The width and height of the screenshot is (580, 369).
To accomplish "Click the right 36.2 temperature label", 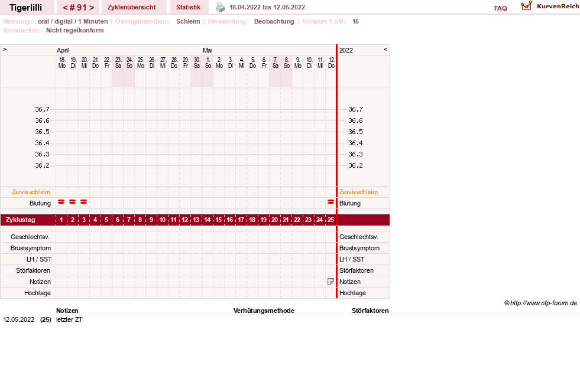I will pyautogui.click(x=355, y=165).
